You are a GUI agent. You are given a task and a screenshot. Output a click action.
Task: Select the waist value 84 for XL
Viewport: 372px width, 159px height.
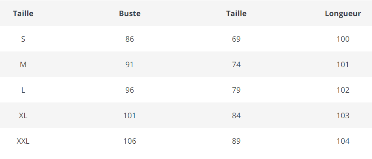(x=236, y=116)
